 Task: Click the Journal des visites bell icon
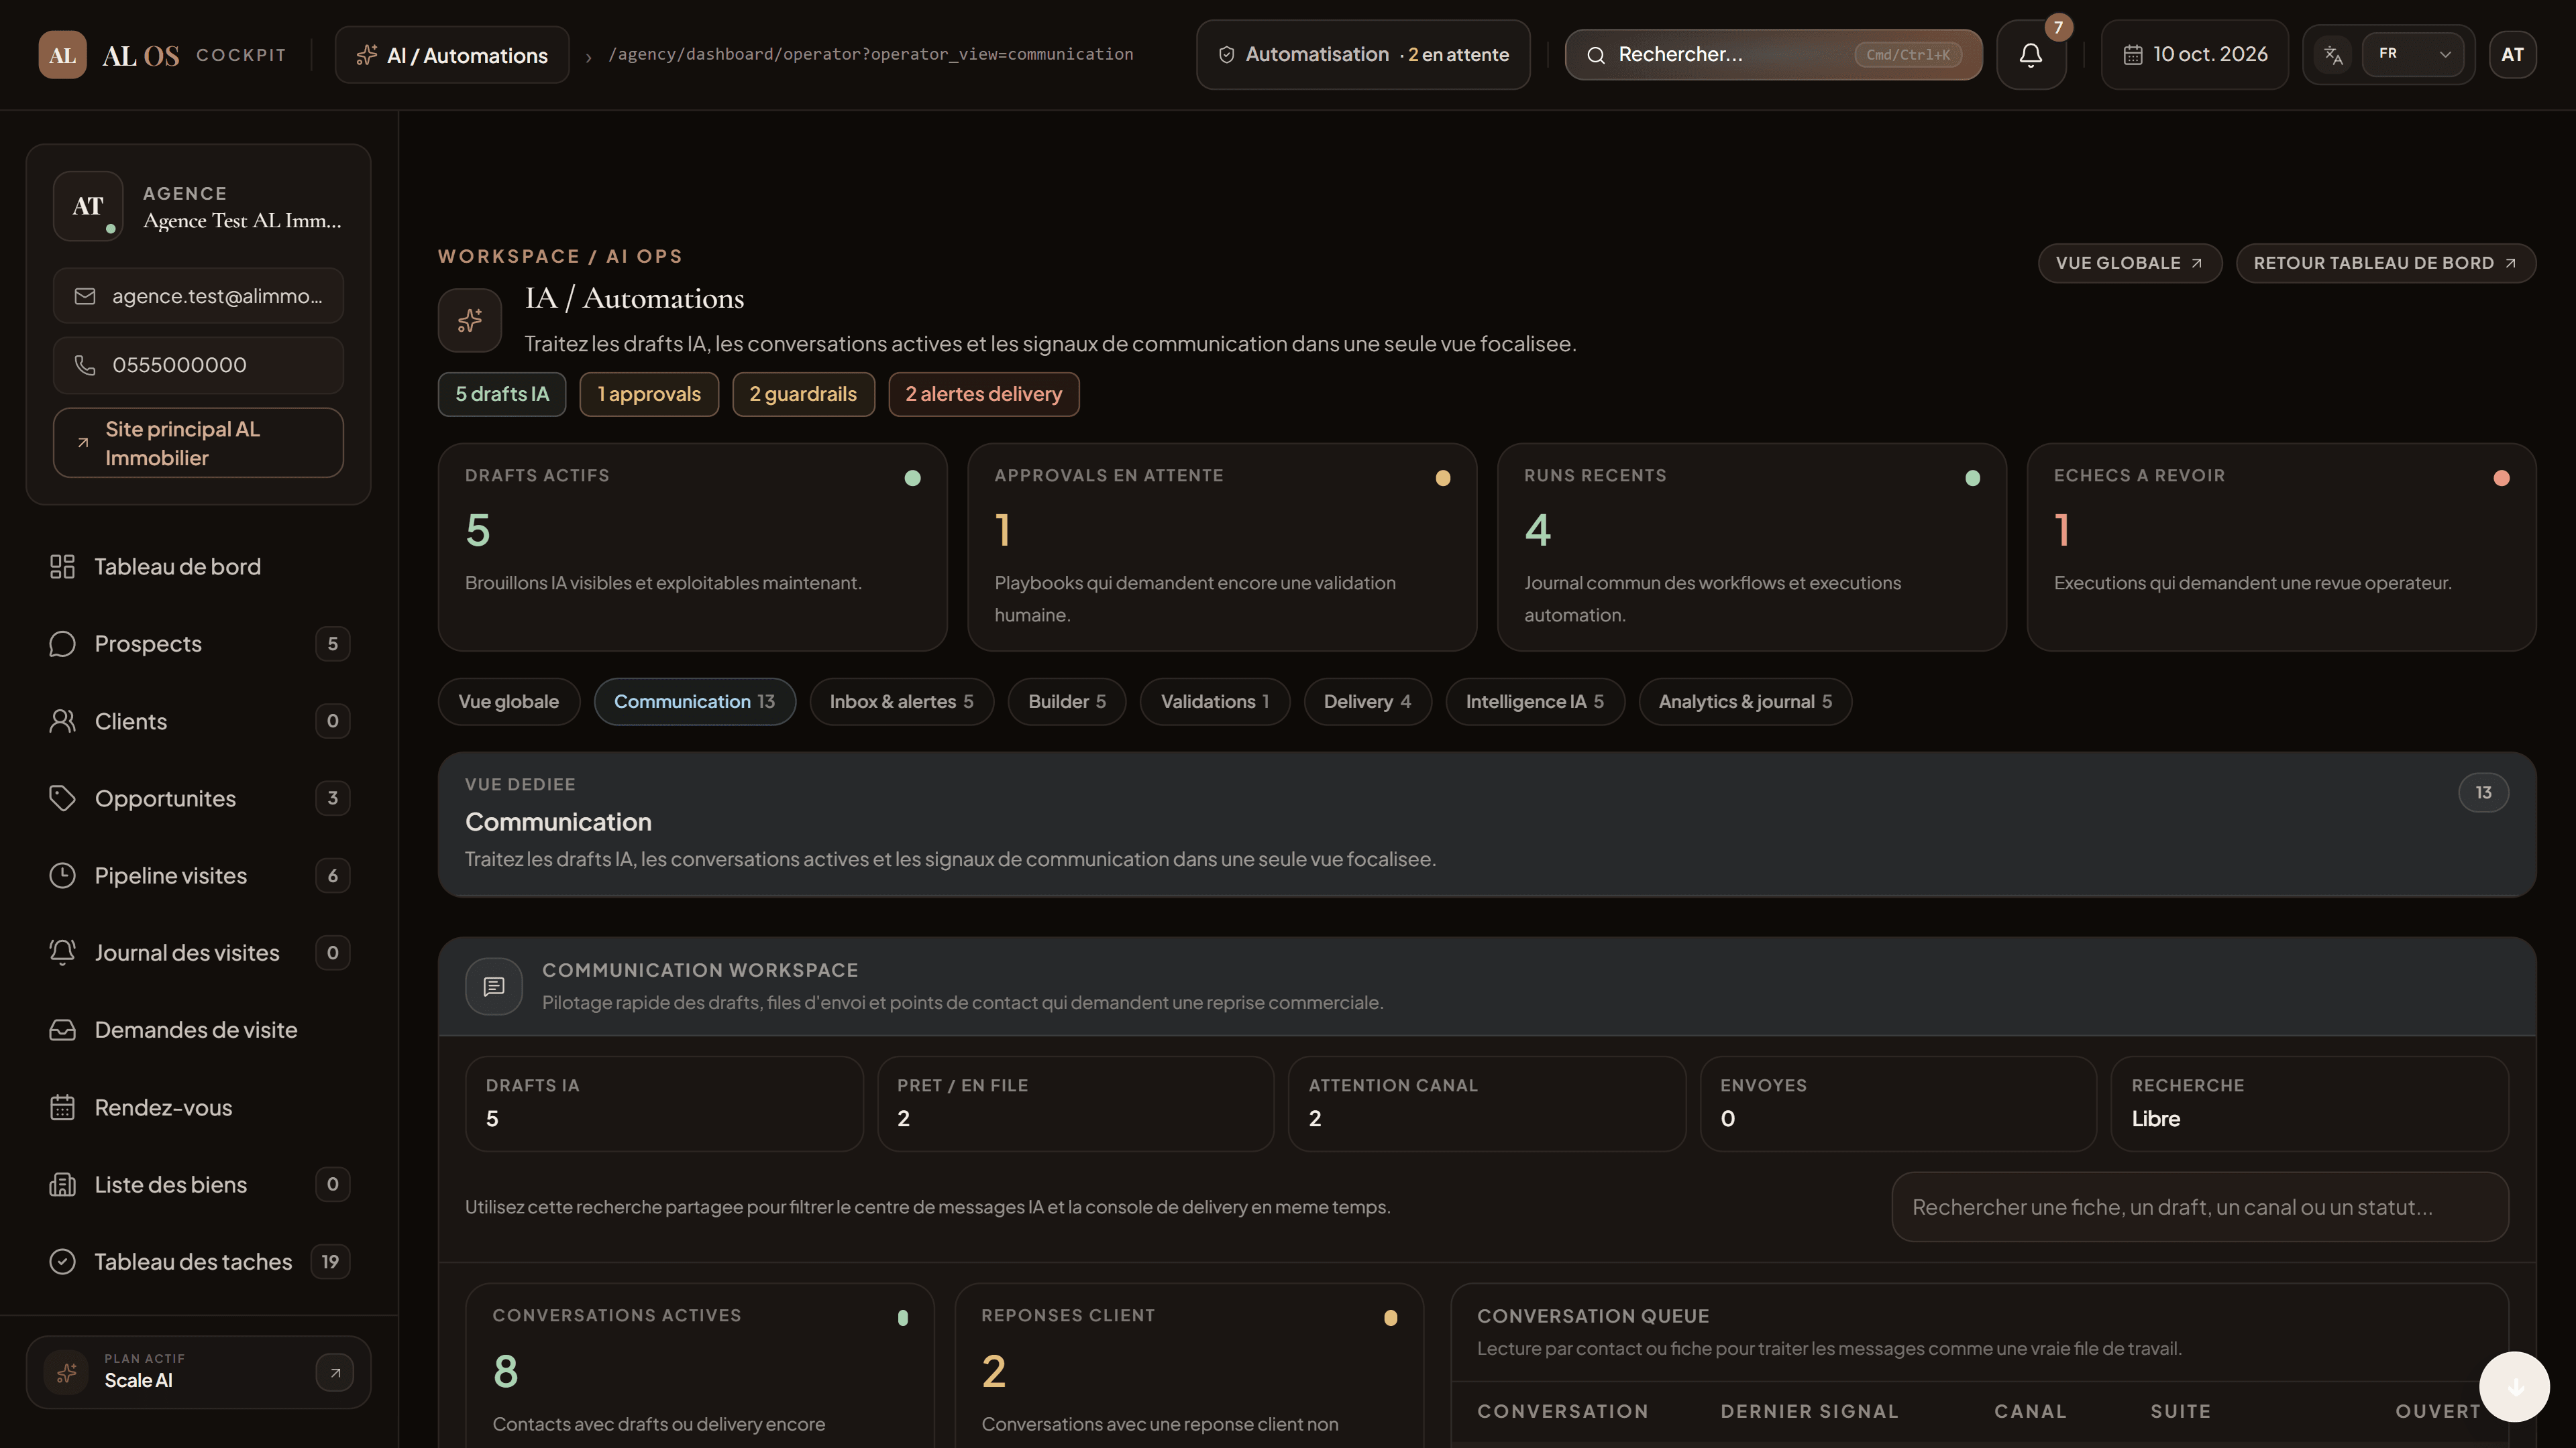click(x=62, y=953)
